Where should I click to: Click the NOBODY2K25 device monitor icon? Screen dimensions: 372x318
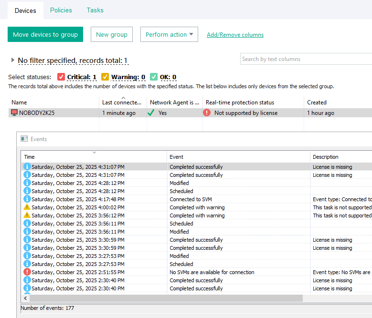14,113
